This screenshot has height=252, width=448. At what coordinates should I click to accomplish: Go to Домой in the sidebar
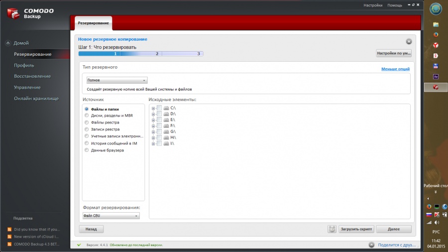(21, 43)
